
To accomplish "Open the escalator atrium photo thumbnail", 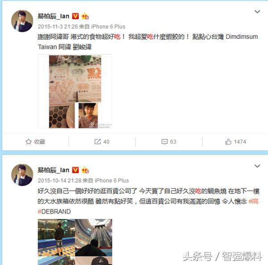I will pos(94,237).
